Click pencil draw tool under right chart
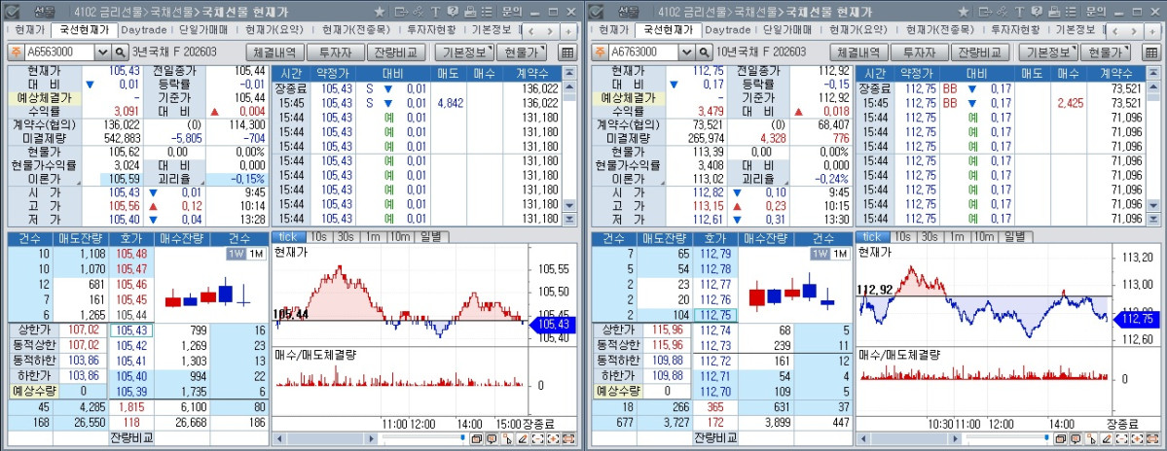 click(1106, 438)
